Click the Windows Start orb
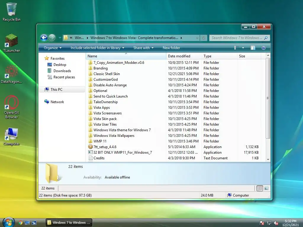The height and width of the screenshot is (227, 303). point(9,222)
